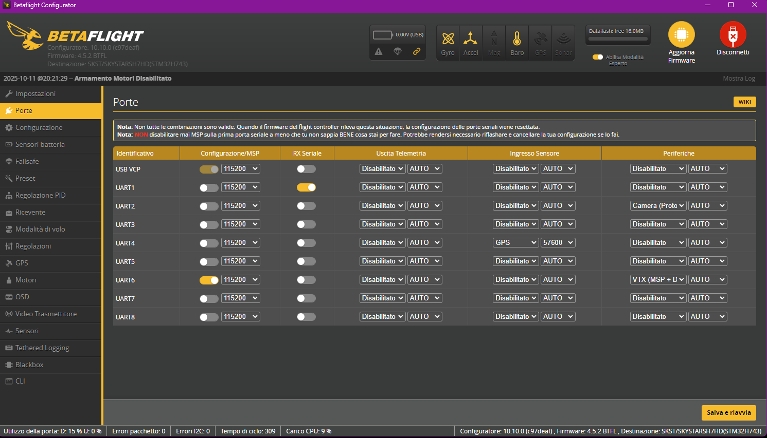The width and height of the screenshot is (767, 438).
Task: Open UART2 Periferiche Camera dropdown
Action: pyautogui.click(x=658, y=205)
